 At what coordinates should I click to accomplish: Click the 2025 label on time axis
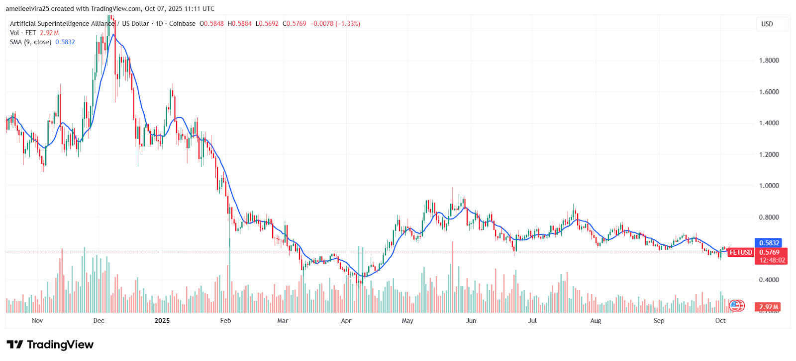[162, 321]
